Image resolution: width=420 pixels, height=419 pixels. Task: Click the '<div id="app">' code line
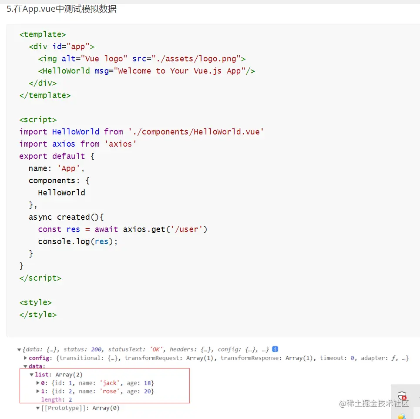[62, 47]
